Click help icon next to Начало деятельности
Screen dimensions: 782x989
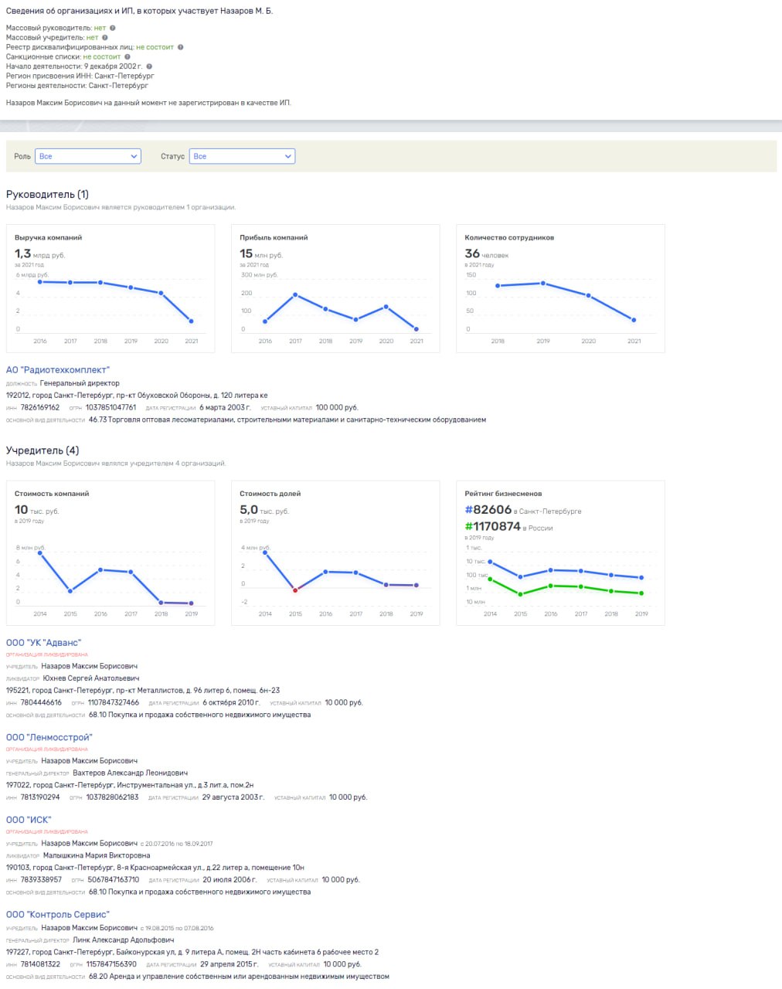tap(150, 66)
